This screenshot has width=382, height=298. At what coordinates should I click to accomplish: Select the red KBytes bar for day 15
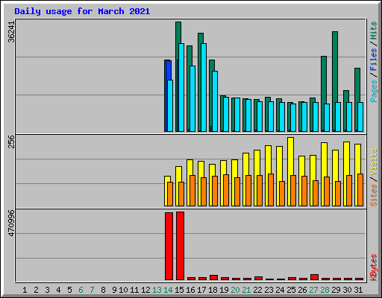pyautogui.click(x=180, y=246)
